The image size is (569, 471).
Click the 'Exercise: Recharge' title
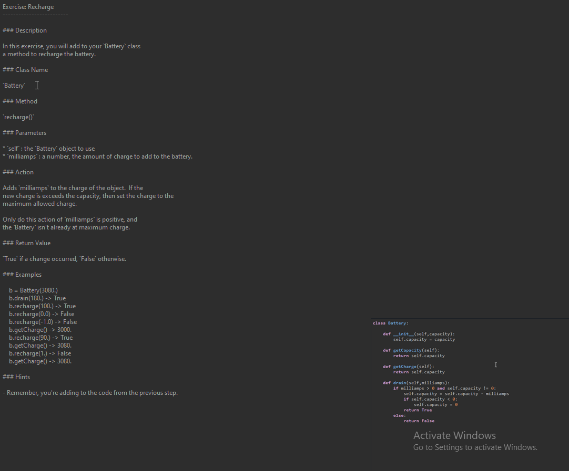click(28, 6)
